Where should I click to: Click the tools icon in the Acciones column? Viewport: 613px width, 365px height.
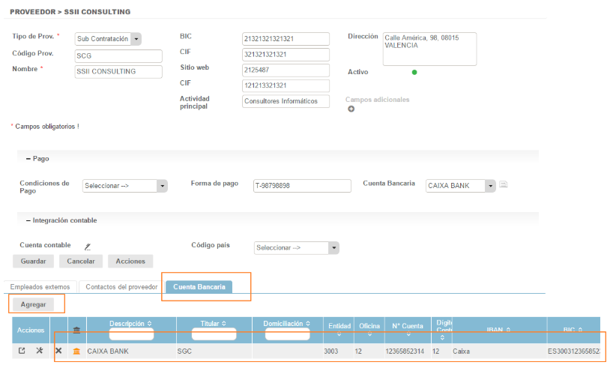[x=40, y=351]
